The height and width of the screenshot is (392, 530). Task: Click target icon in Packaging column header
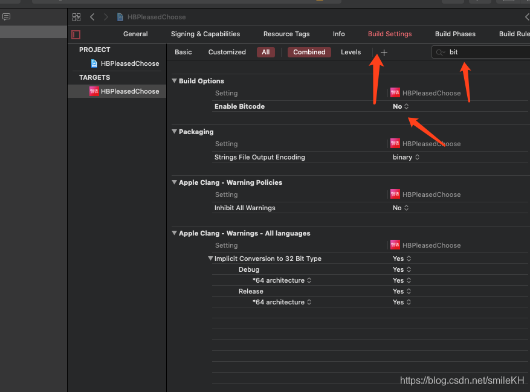point(395,143)
